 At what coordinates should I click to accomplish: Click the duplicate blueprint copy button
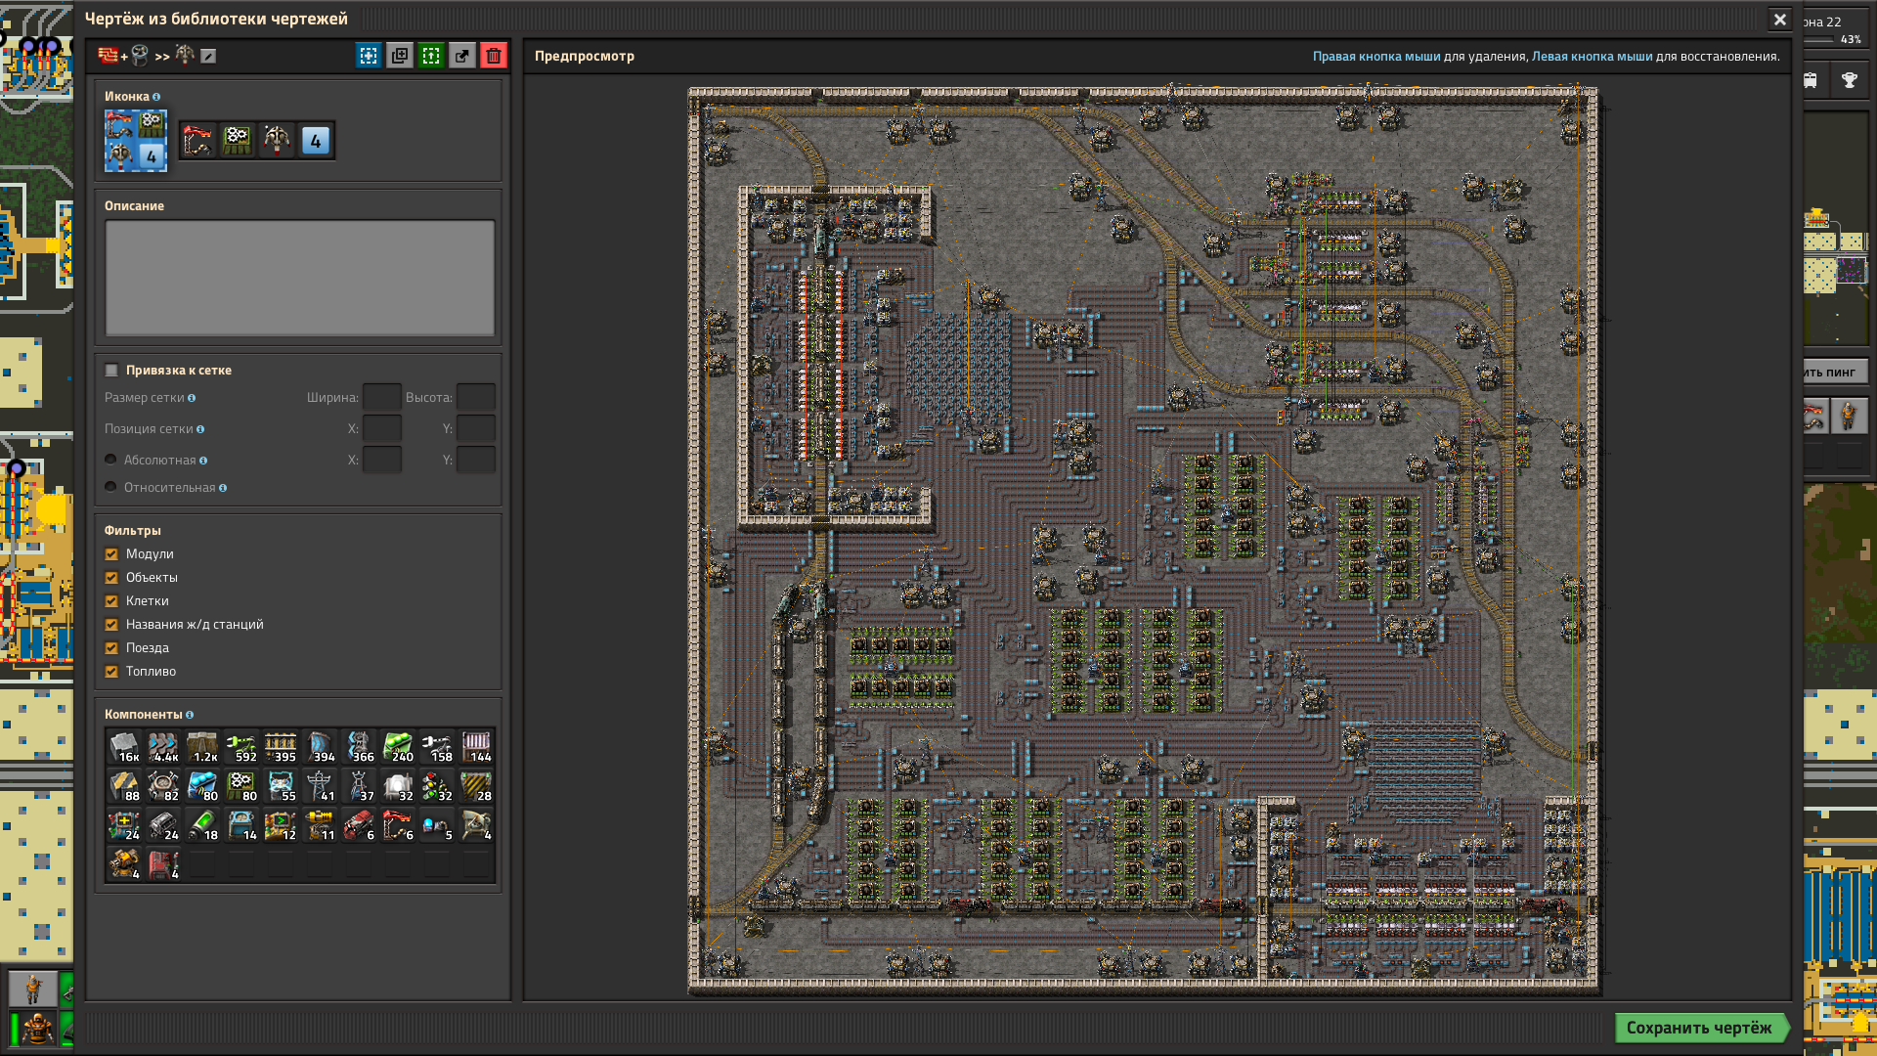tap(400, 56)
